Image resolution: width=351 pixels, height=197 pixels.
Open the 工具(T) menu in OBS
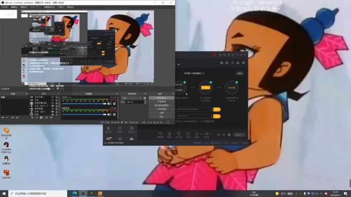click(x=61, y=7)
